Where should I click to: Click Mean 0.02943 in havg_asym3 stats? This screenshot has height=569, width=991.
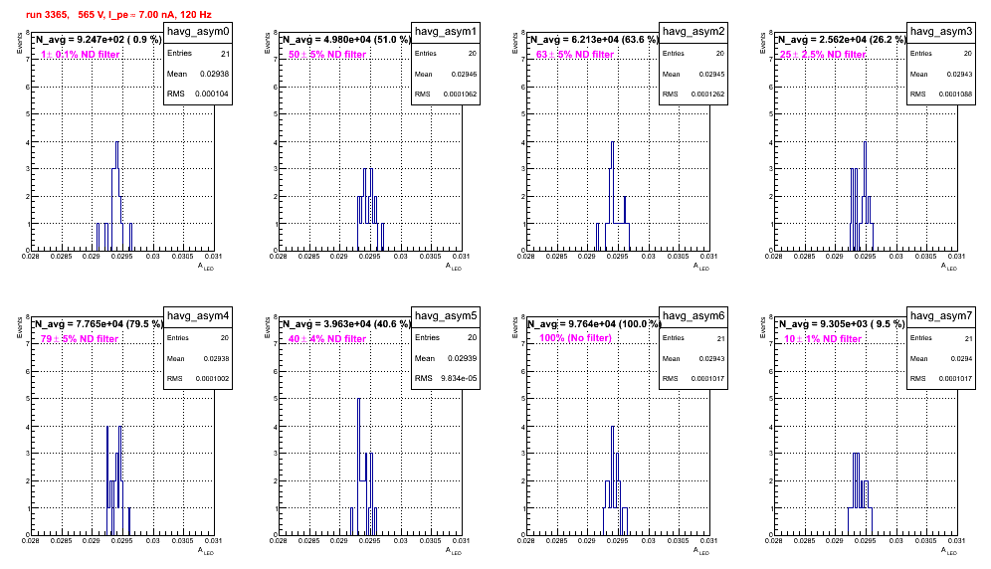941,74
